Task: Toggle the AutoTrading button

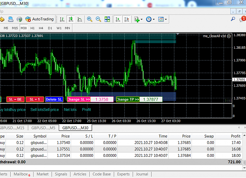Action: 39,19
